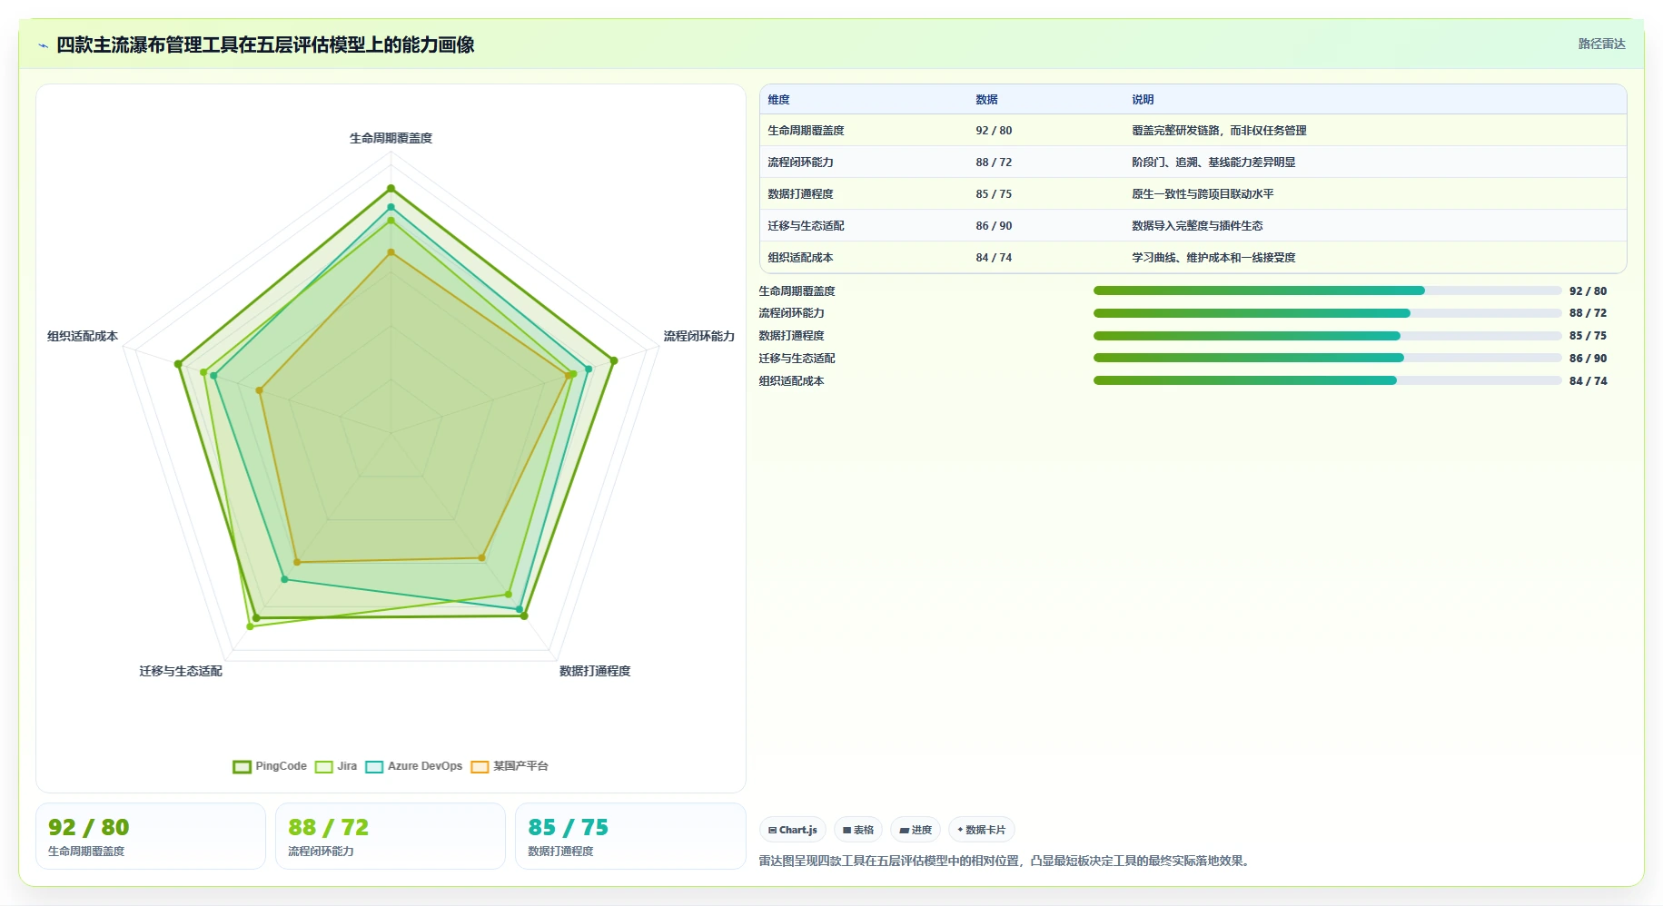Click the 维度 column header
Screen dimensions: 1663x906
778,100
